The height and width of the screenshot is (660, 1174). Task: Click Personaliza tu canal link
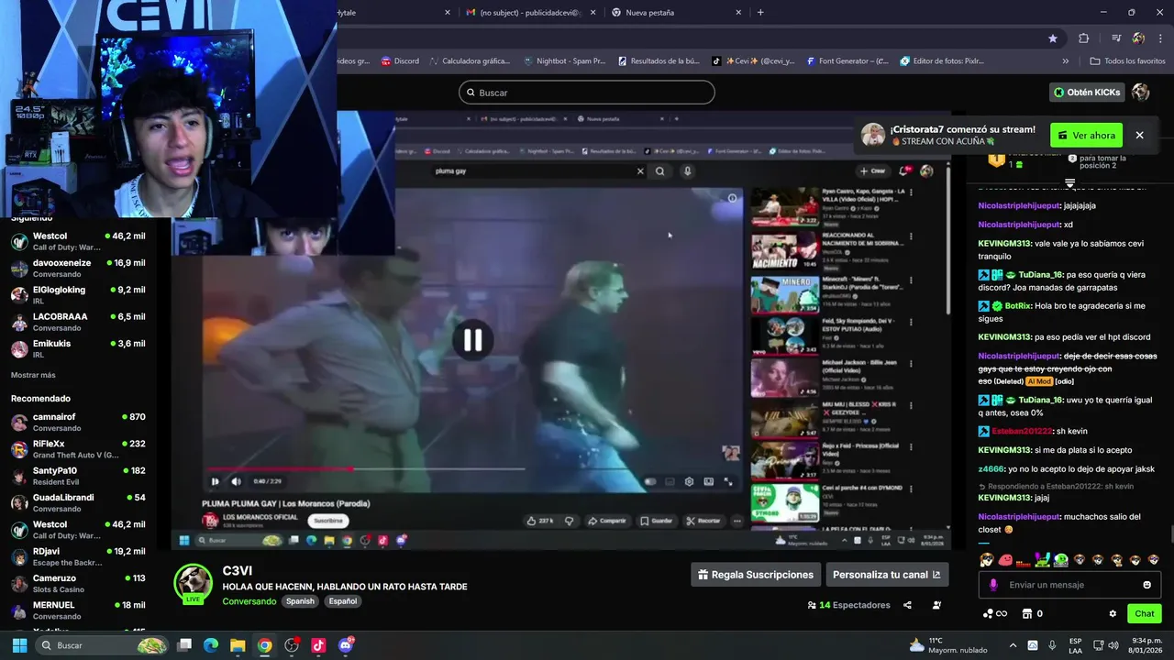click(x=887, y=575)
